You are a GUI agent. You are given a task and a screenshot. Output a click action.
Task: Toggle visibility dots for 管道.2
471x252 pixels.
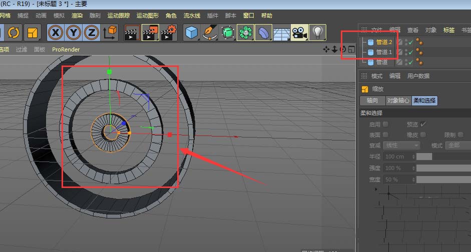click(x=406, y=42)
